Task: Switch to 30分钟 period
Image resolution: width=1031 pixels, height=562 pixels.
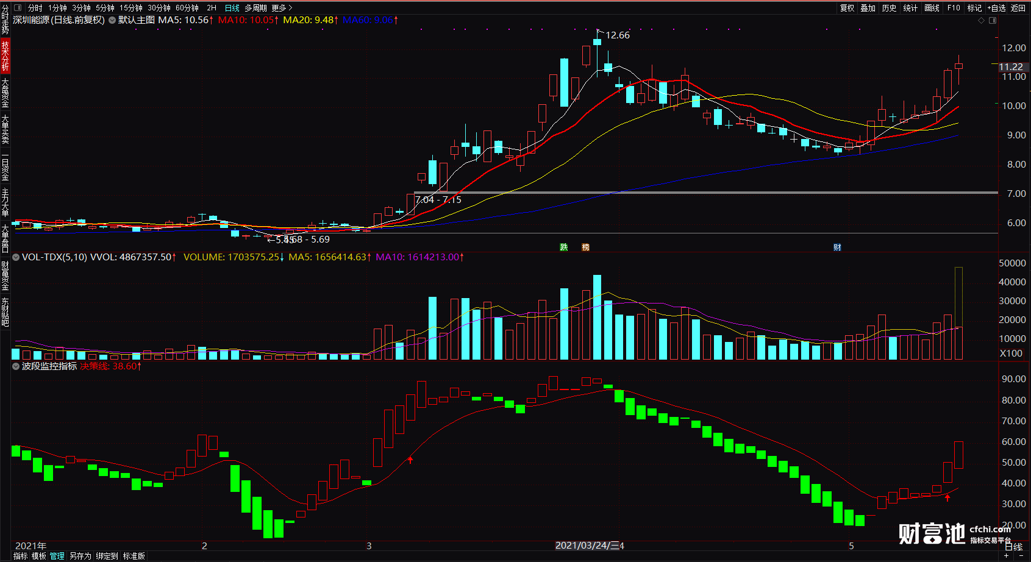Action: [x=159, y=8]
